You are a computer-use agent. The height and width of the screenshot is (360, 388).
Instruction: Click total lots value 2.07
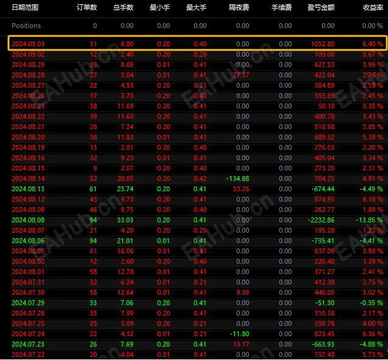click(127, 169)
